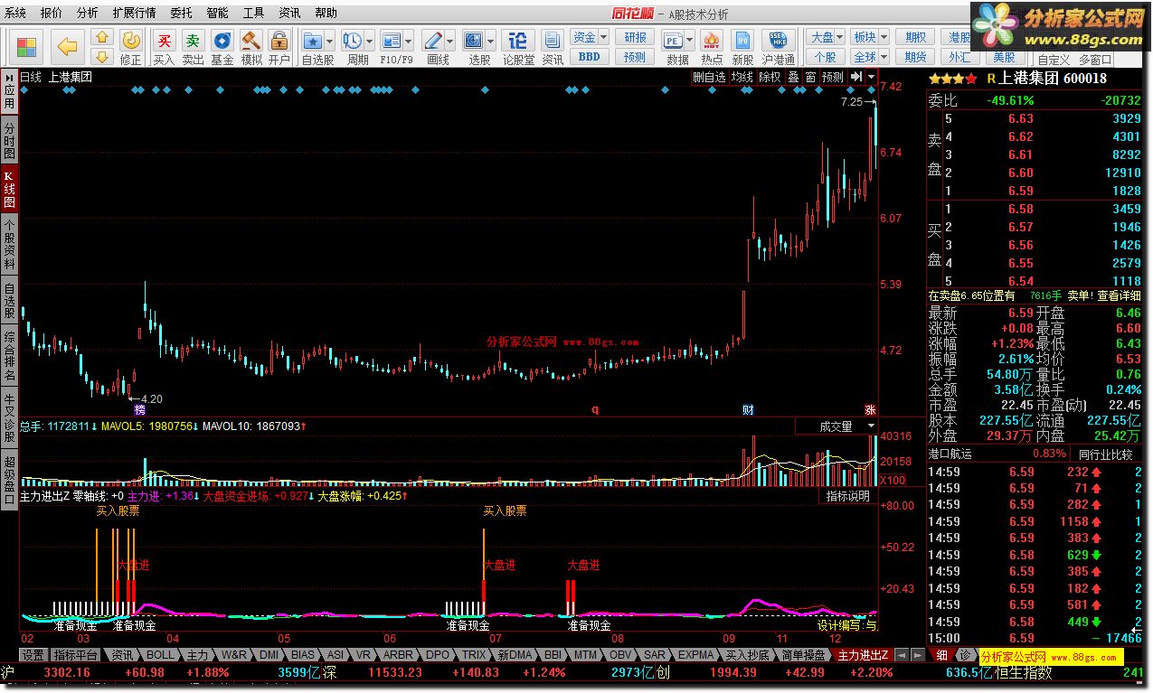Click the 研报 button
Screen dimensions: 1153x693
[x=636, y=37]
